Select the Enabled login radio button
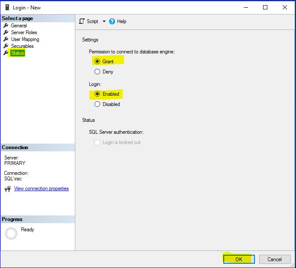Image resolution: width=296 pixels, height=268 pixels. pyautogui.click(x=97, y=94)
